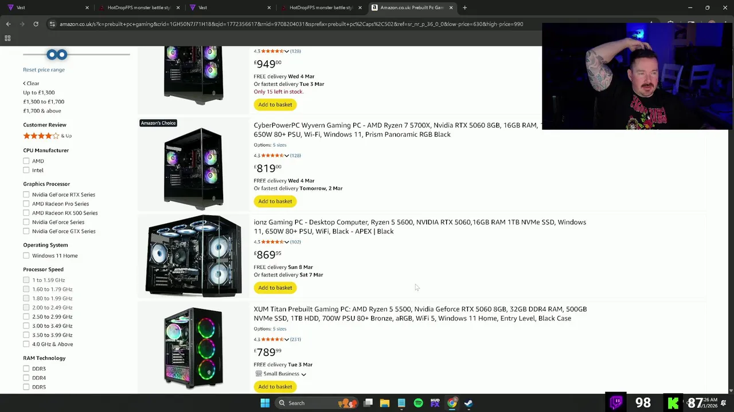Viewport: 734px width, 412px height.
Task: Launch HUD FX app from the taskbar
Action: 435,403
